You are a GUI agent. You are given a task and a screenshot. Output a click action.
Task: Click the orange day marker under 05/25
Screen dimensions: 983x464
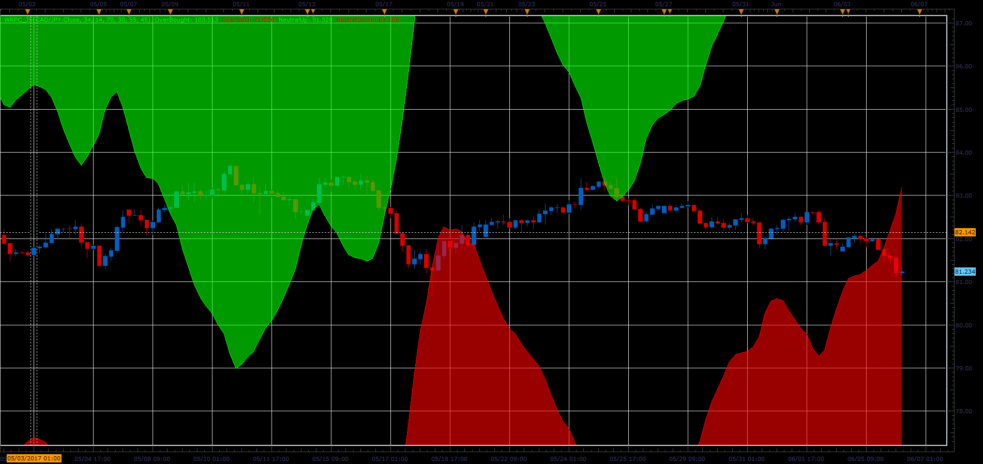[x=598, y=11]
